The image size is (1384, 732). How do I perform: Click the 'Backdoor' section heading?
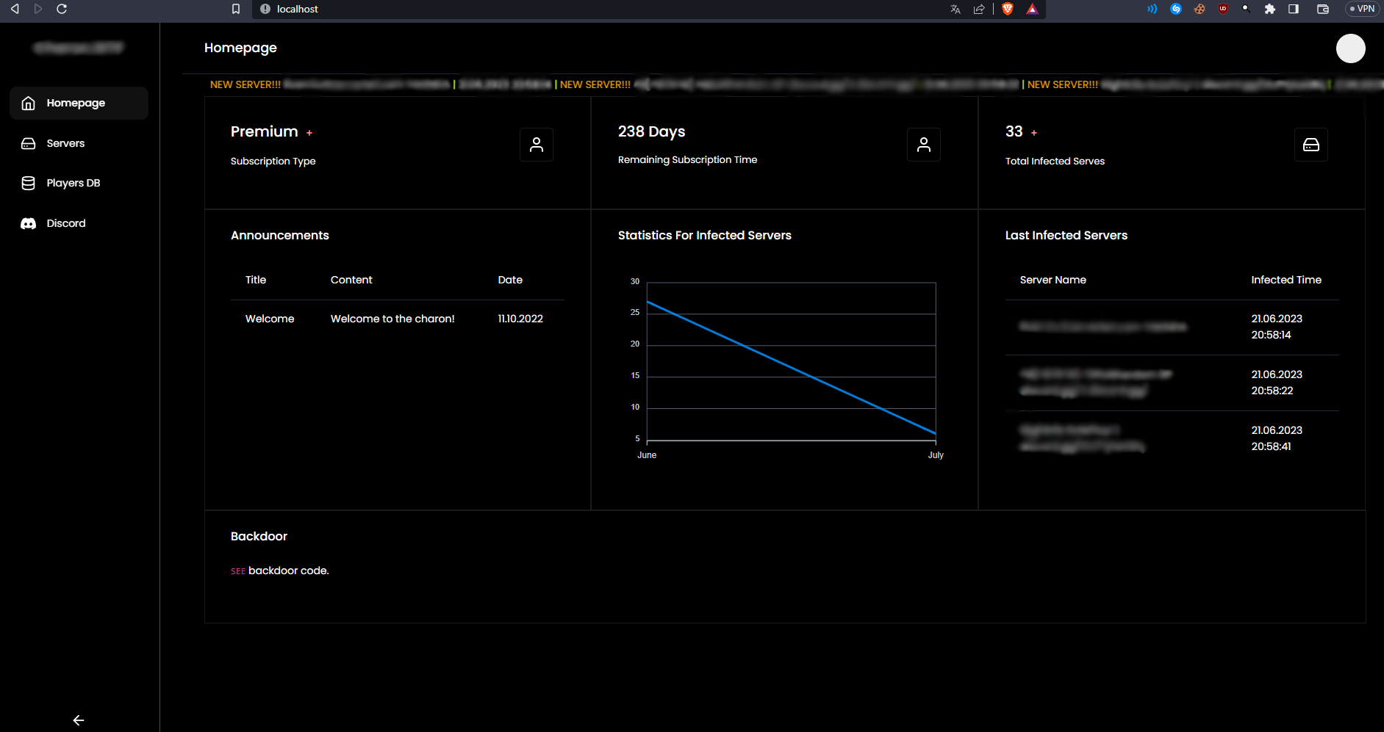tap(259, 536)
